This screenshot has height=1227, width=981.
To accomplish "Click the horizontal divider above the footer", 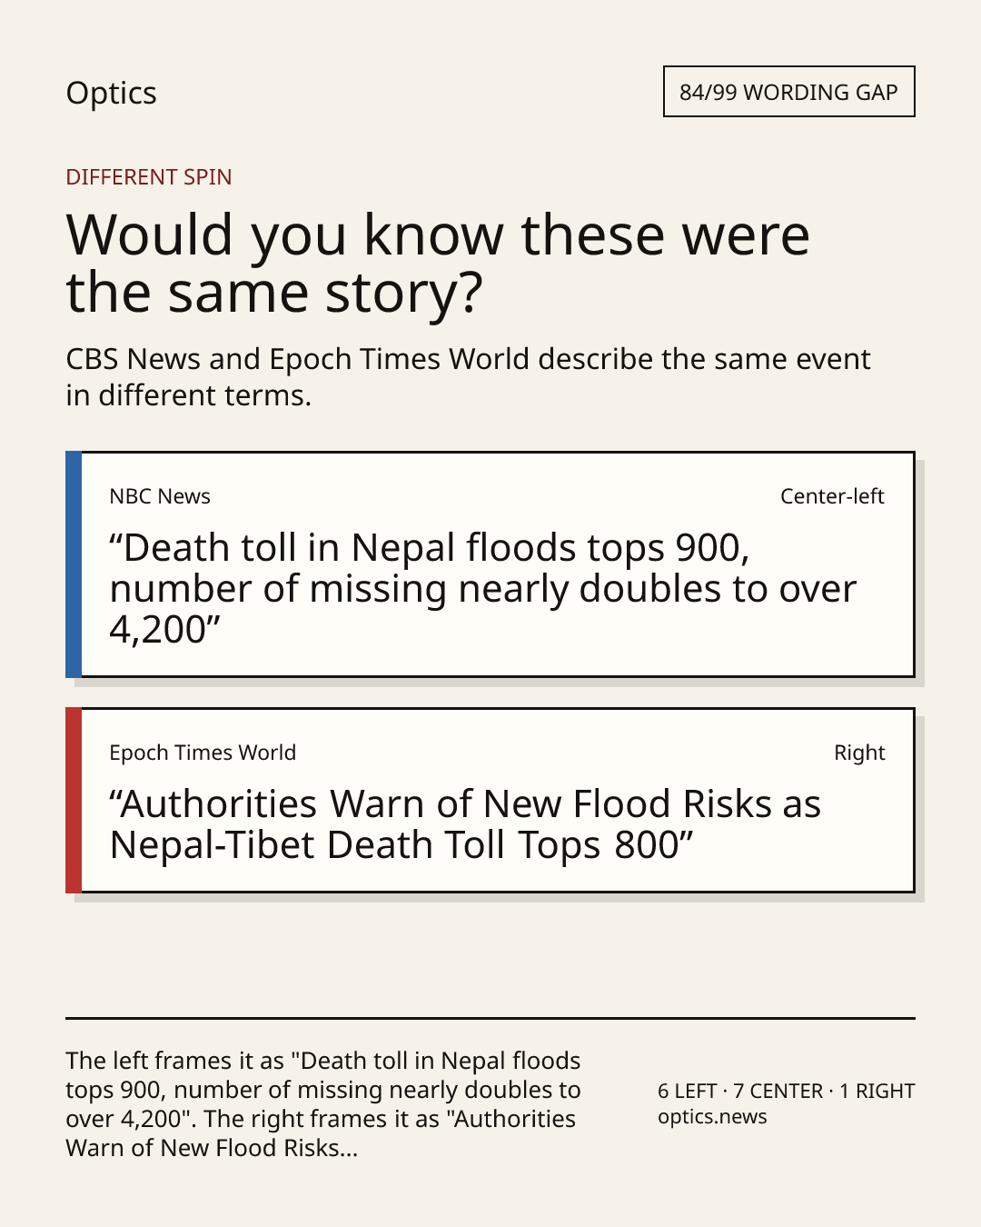I will click(x=490, y=1018).
